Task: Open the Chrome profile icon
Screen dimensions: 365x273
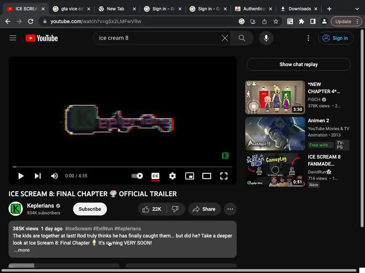Action: 324,21
